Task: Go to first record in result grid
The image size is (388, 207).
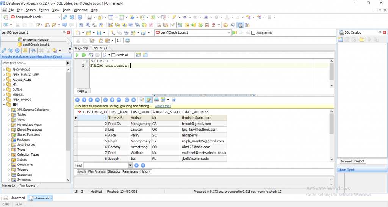Action: click(77, 100)
